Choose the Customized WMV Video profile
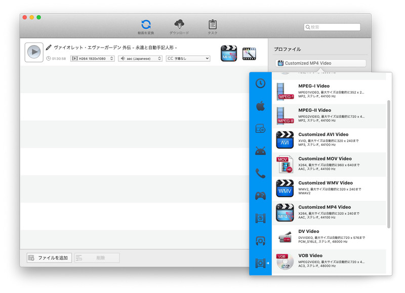The height and width of the screenshot is (293, 405). pos(329,189)
